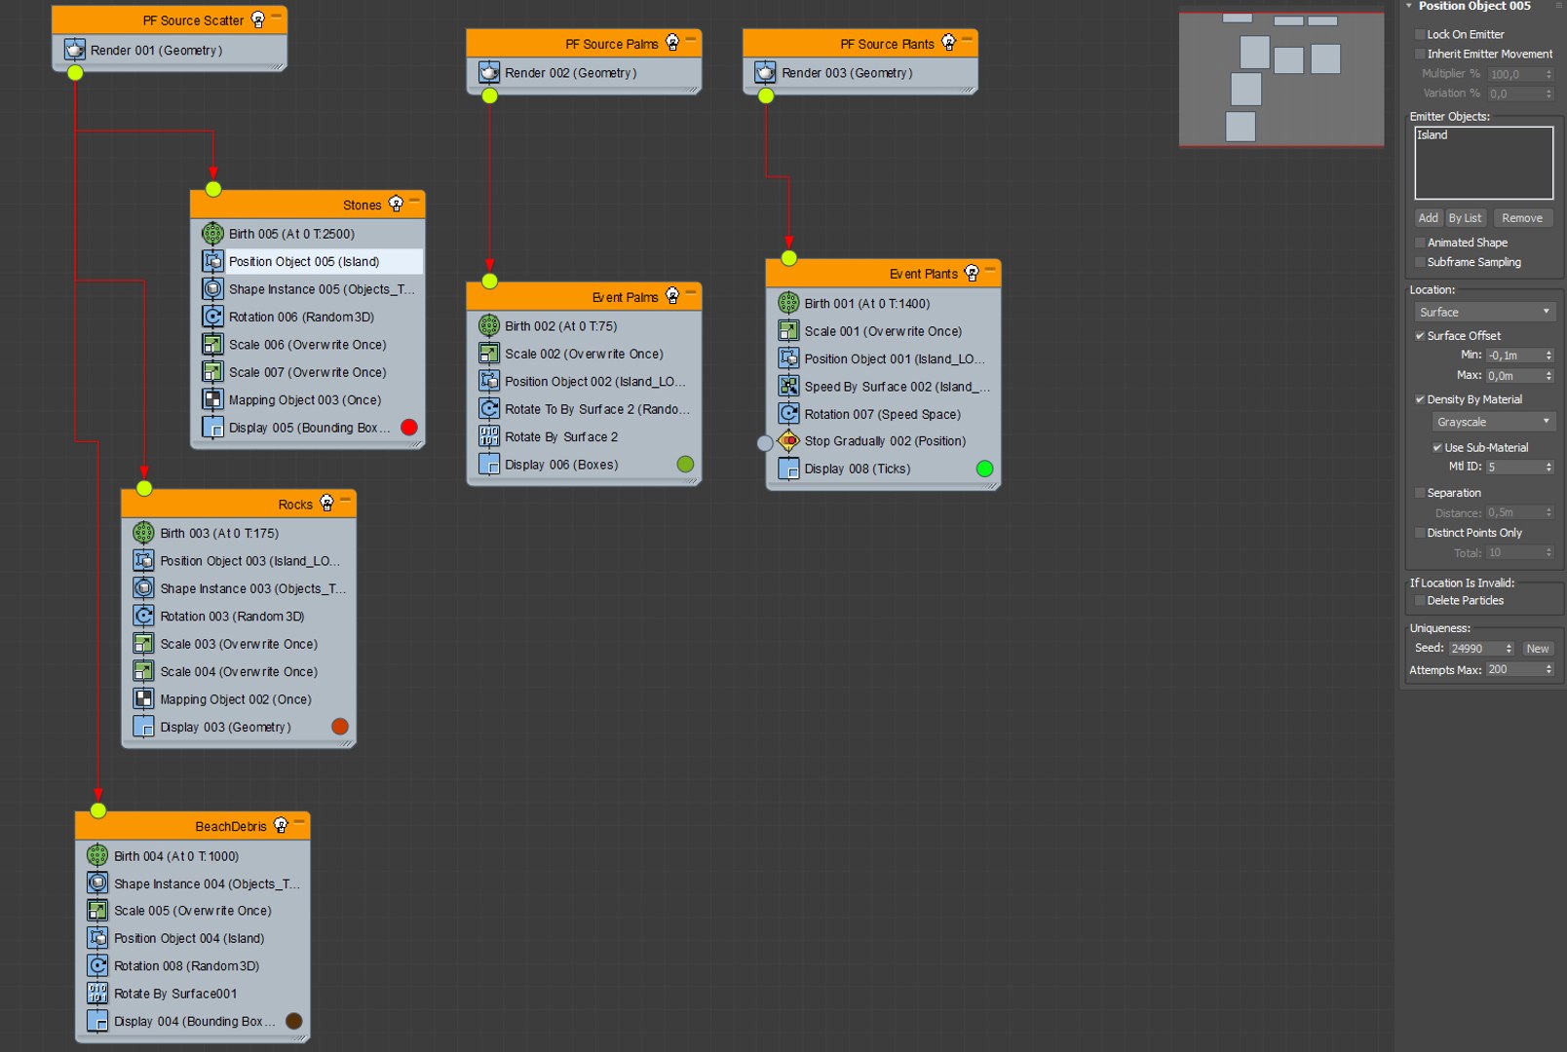Click the Add emitter object button
Screen dimensions: 1567x1052
[x=1429, y=218]
